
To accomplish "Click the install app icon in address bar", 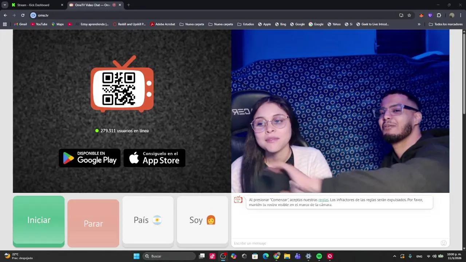I will (x=401, y=15).
